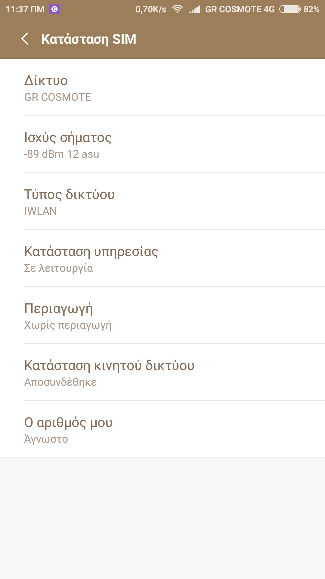Screen dimensions: 325x579
Task: Tap the back arrow icon
Action: pos(25,39)
